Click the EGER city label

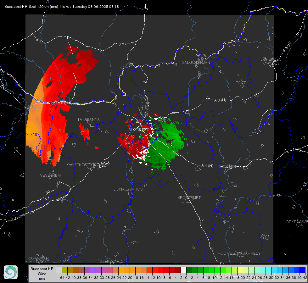(241, 83)
